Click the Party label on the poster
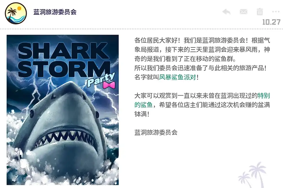Image resolution: width=283 pixels, height=188 pixels. tap(101, 79)
